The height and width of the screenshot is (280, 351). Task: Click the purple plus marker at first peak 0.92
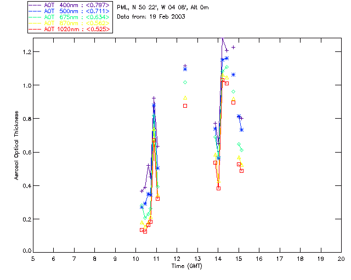(x=154, y=98)
